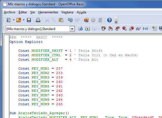Paste with the clipboard icon
Screen dimensions: 162x118
61,20
